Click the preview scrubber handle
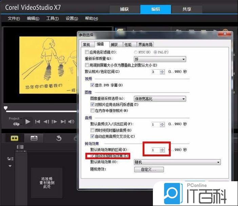 tap(5, 108)
